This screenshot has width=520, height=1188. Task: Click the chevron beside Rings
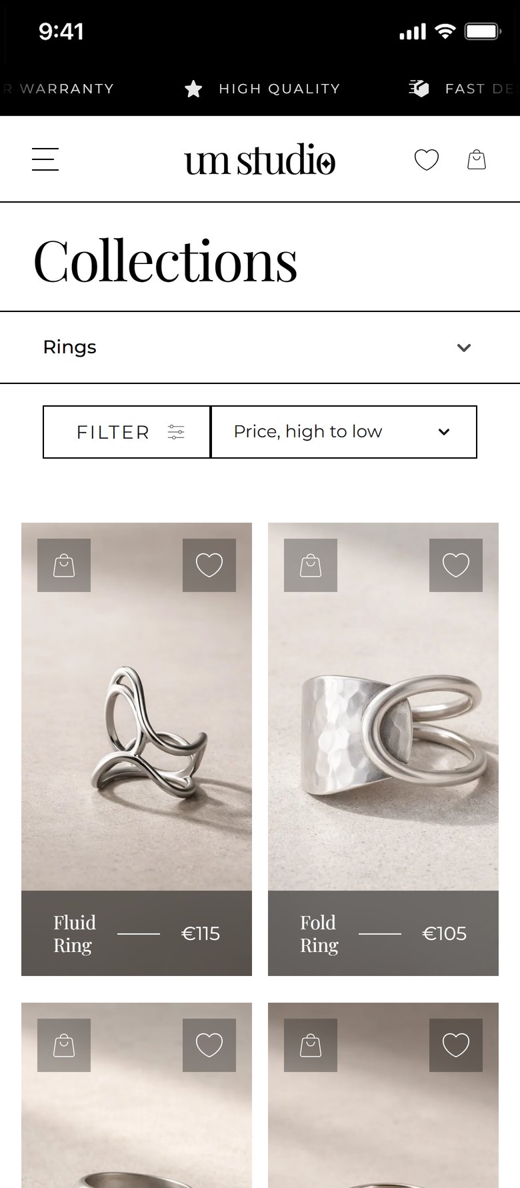[464, 347]
